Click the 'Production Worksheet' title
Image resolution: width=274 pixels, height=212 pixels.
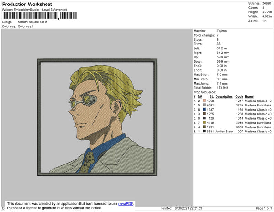pyautogui.click(x=27, y=4)
